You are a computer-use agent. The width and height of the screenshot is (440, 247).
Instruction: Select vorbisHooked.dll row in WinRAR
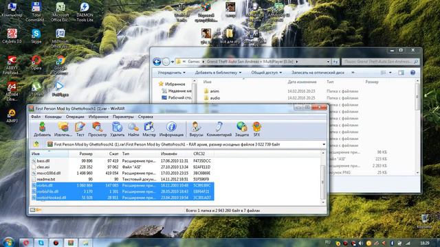coord(122,198)
